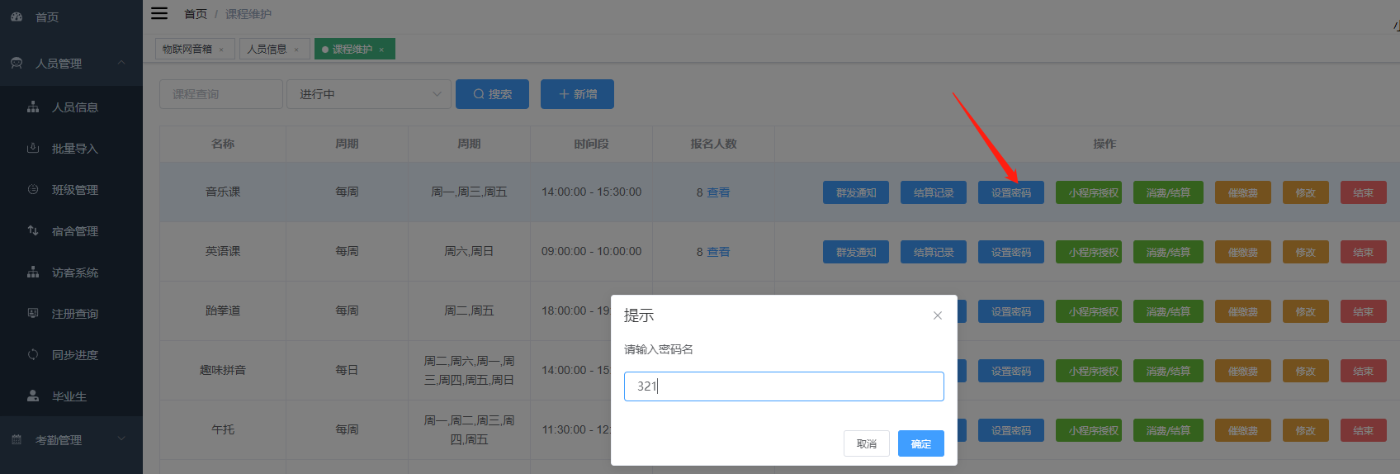Switch to the 课程维护 tab
The image size is (1400, 474).
point(355,49)
